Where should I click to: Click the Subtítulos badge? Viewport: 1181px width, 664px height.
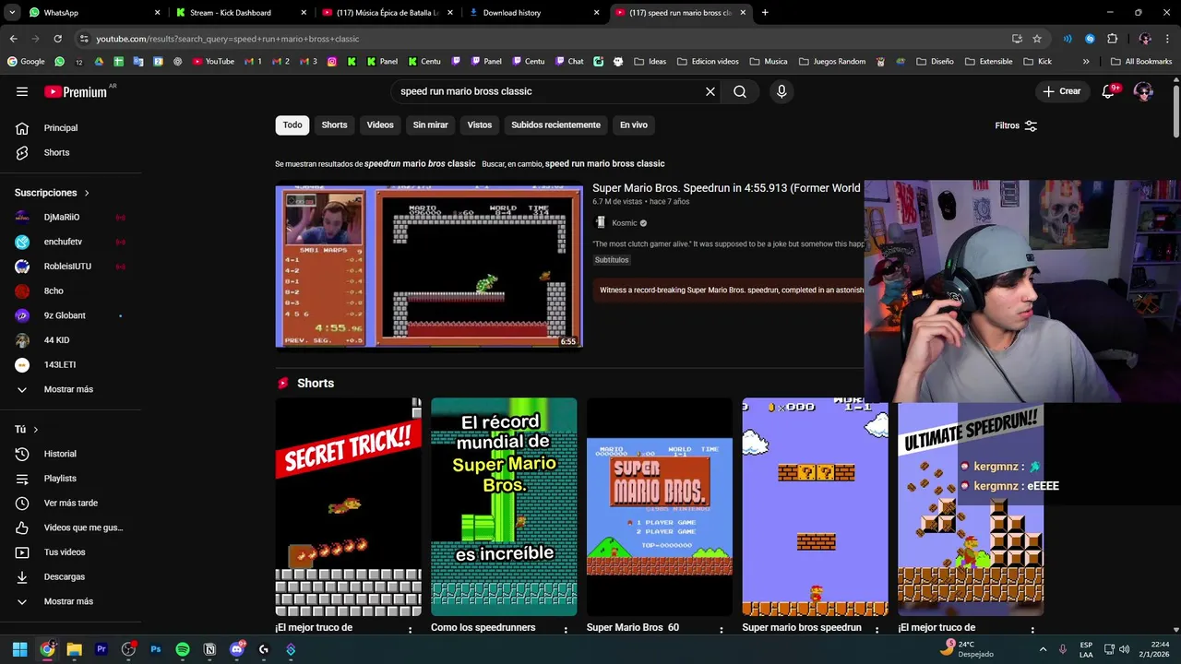pos(612,260)
